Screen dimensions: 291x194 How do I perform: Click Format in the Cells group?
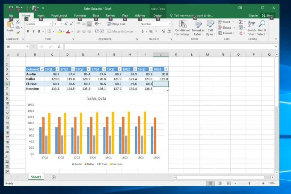tap(226, 33)
